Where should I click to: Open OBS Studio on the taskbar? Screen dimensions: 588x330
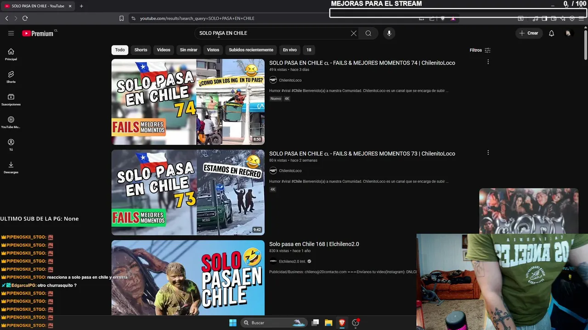tap(355, 323)
